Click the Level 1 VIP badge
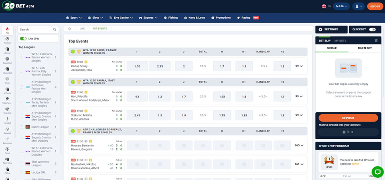Image resolution: width=385 pixels, height=180 pixels. coord(329,162)
